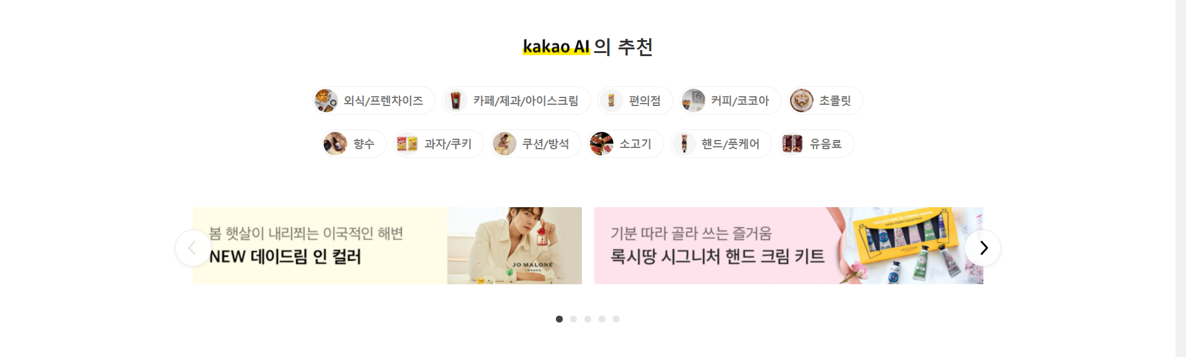The image size is (1186, 357).
Task: Switch to the third carousel dot
Action: tap(587, 319)
